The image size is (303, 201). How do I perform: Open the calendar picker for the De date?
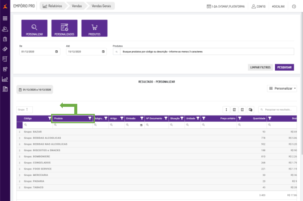(57, 52)
